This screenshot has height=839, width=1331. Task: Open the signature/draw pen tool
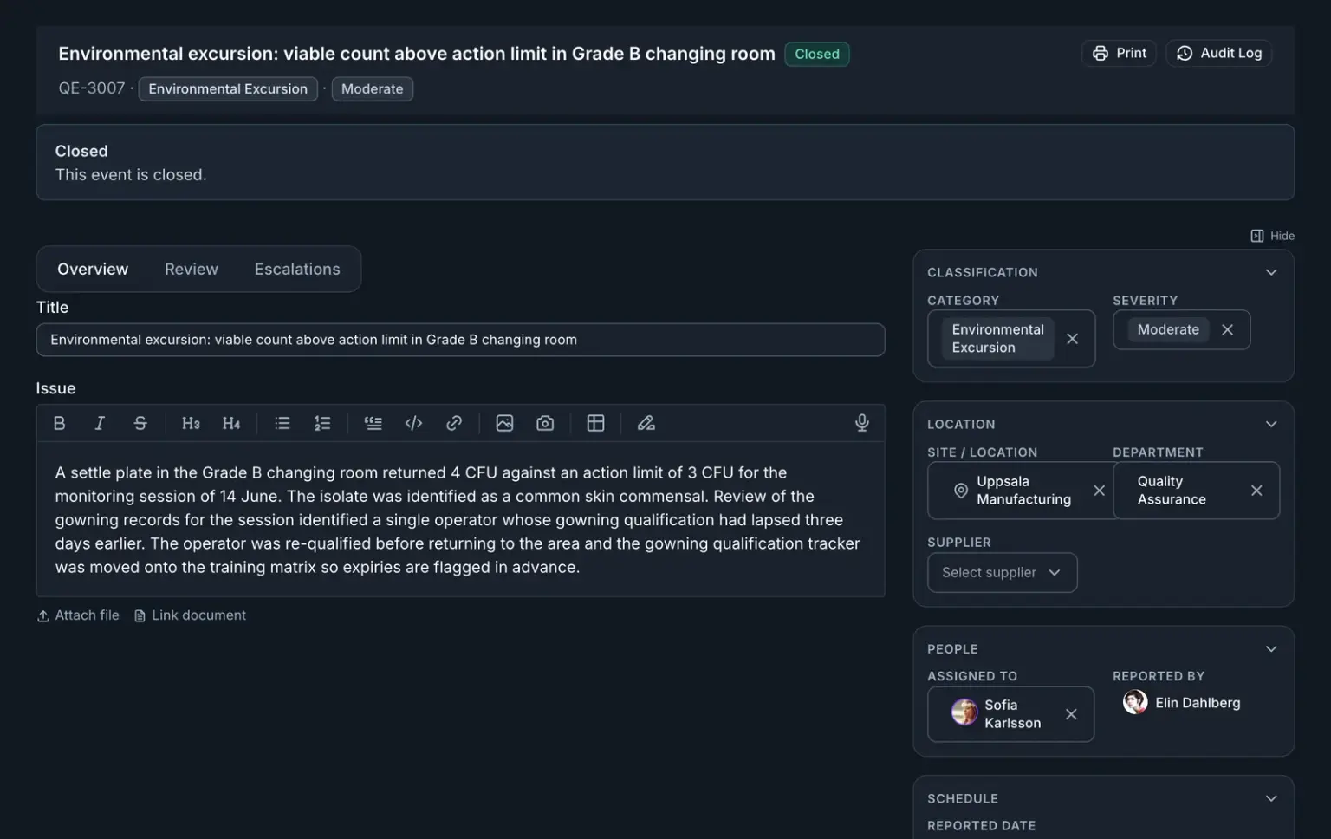[646, 423]
